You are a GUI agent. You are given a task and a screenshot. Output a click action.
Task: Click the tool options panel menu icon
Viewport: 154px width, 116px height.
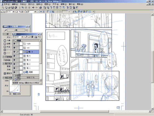click(x=27, y=30)
